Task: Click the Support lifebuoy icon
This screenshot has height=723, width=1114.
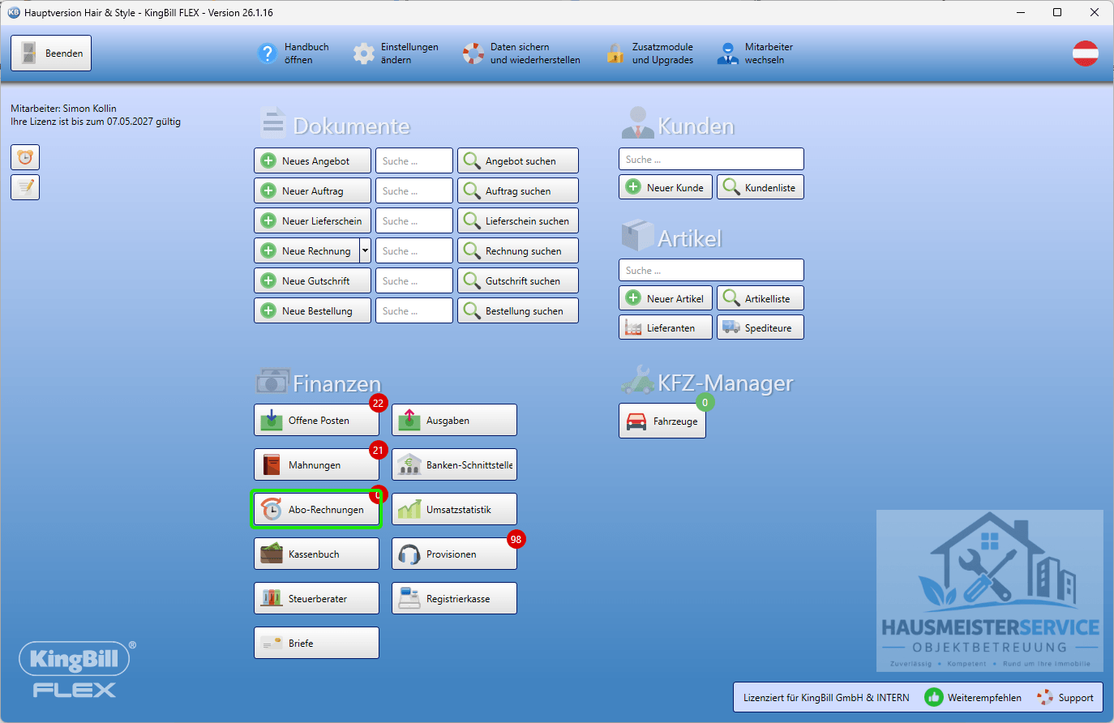Action: pos(1045,697)
